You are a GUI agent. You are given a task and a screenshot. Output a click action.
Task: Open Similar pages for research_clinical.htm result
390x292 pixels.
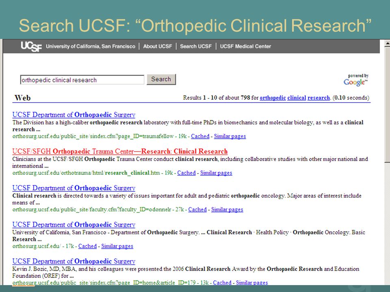(x=216, y=173)
